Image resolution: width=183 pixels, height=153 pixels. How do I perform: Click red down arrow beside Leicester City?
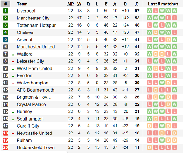(x=13, y=62)
